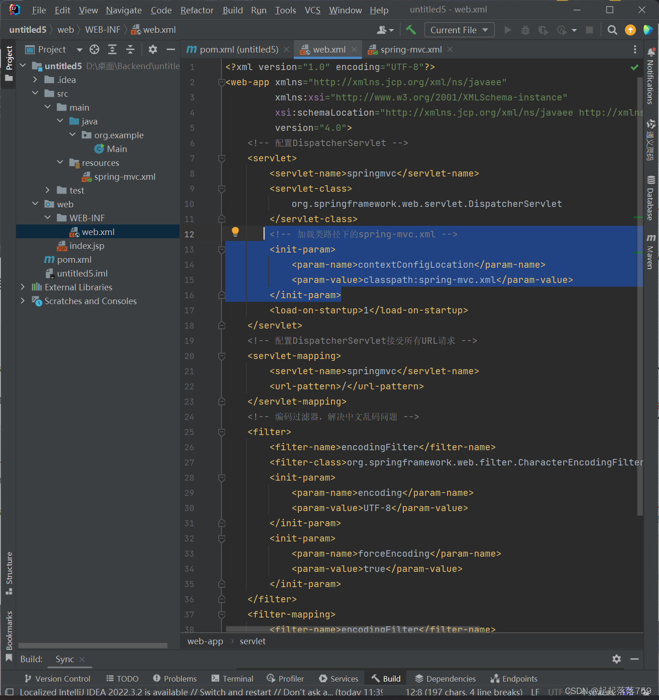
Task: Hide the Build panel with minus icon
Action: point(635,659)
